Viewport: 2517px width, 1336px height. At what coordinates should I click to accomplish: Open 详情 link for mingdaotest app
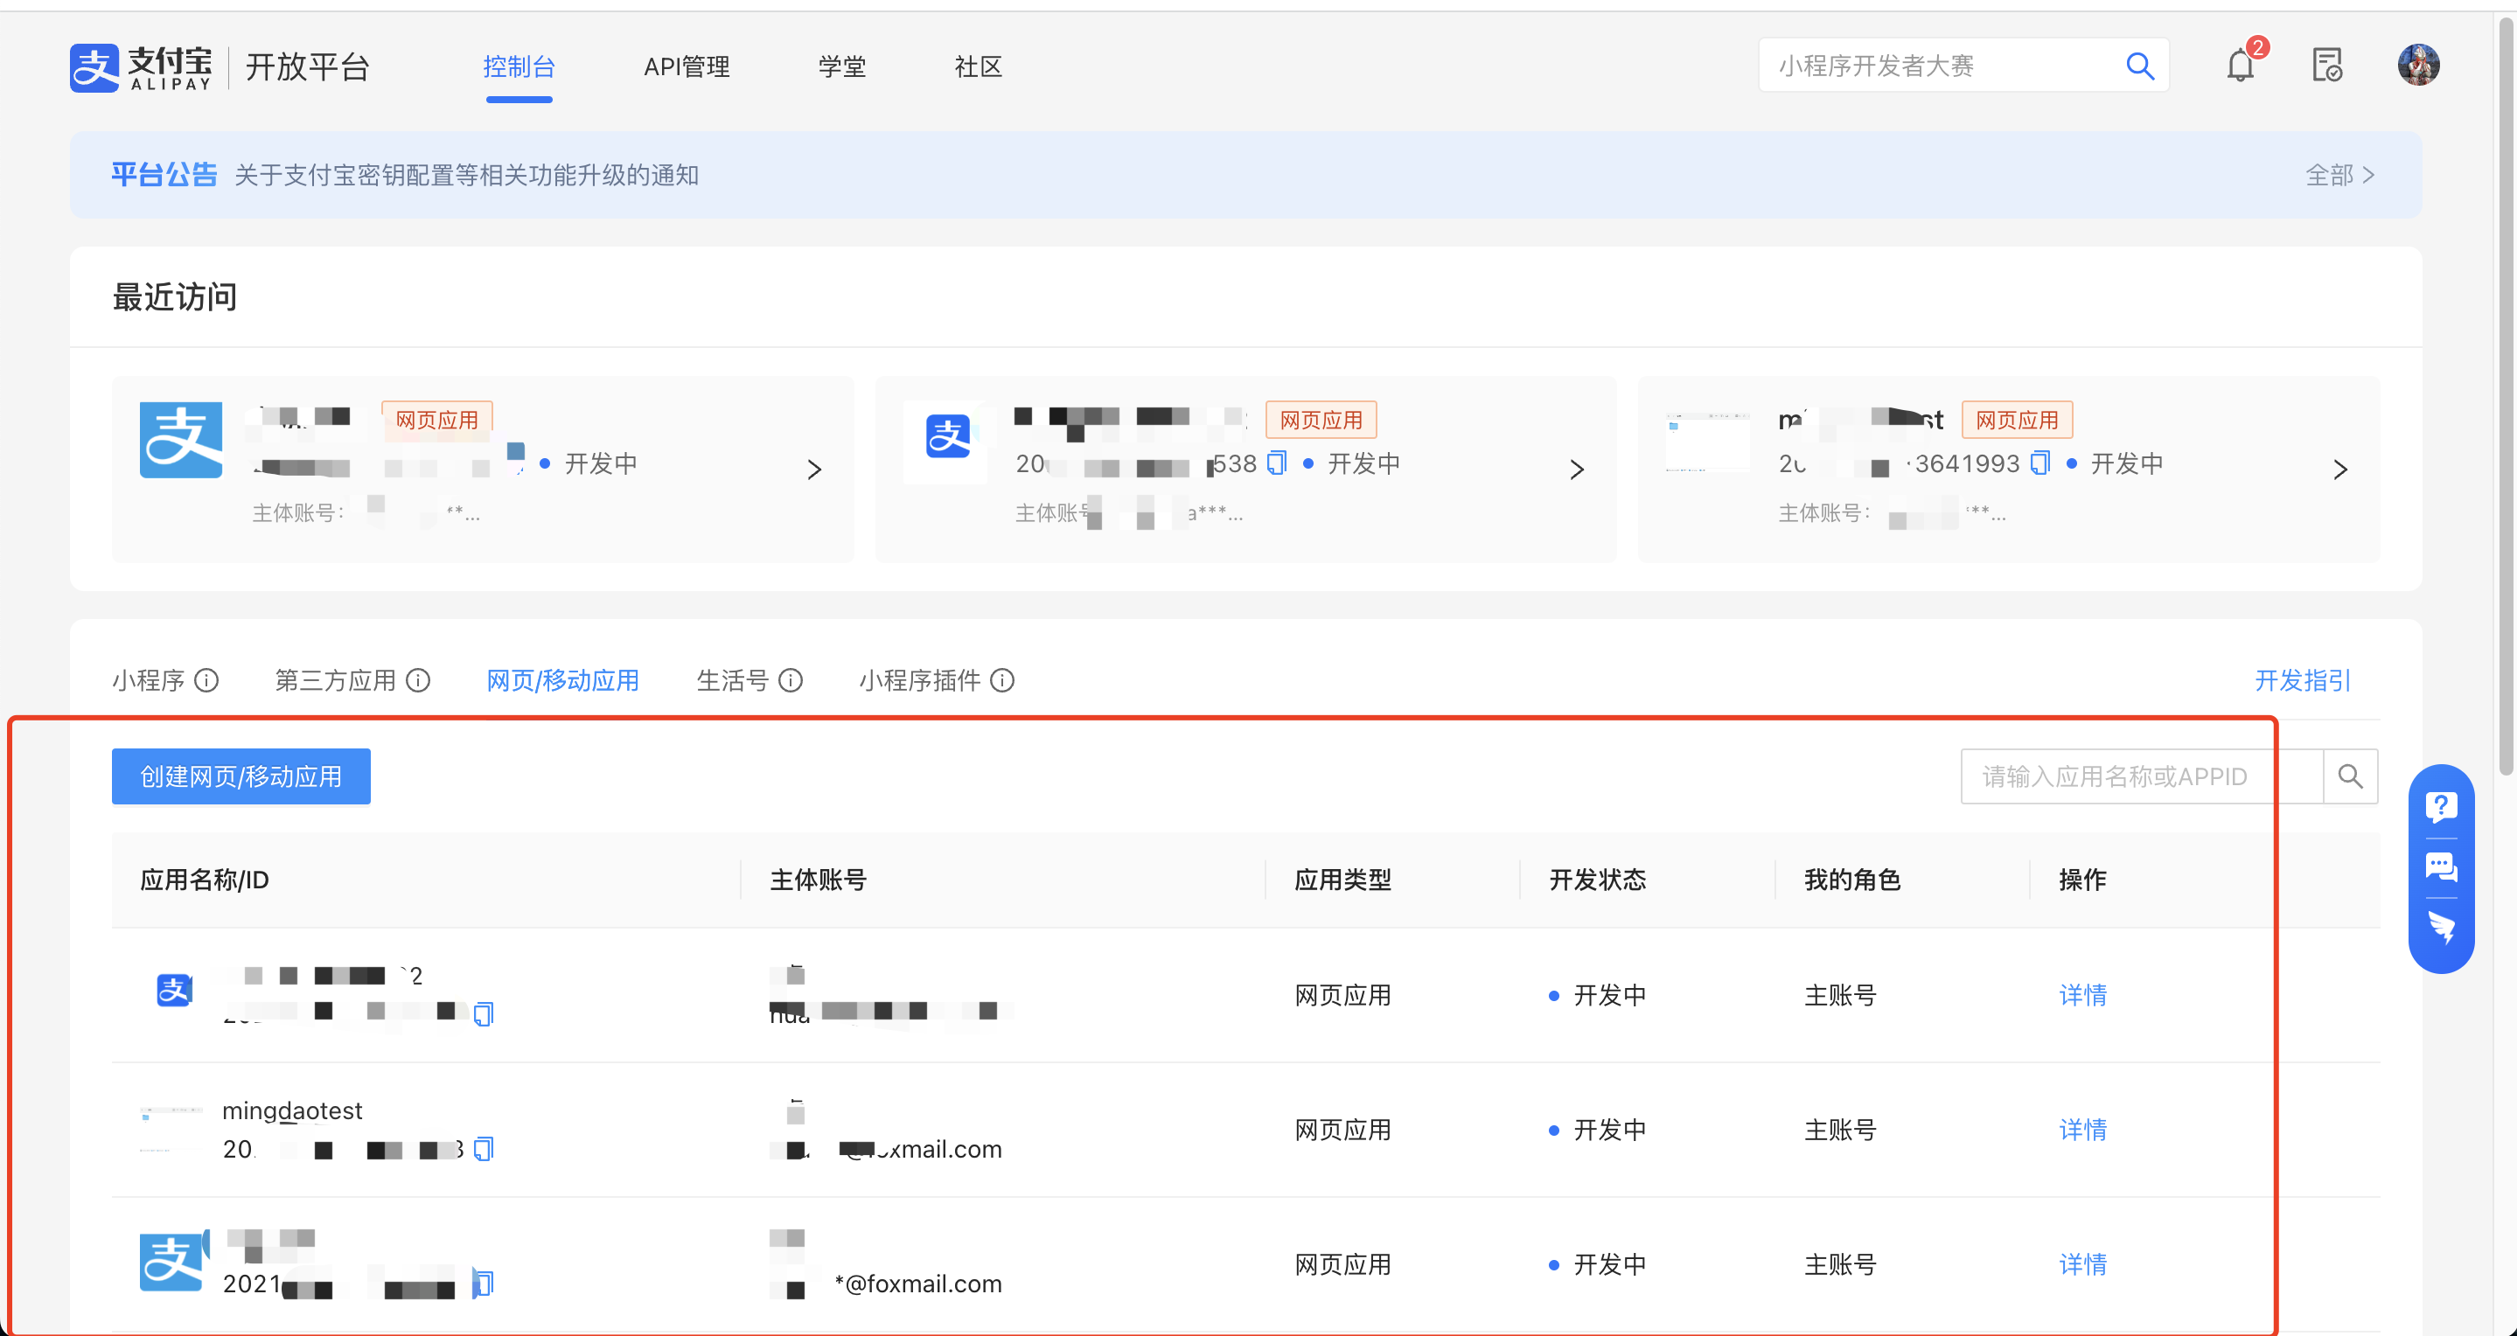(x=2081, y=1130)
